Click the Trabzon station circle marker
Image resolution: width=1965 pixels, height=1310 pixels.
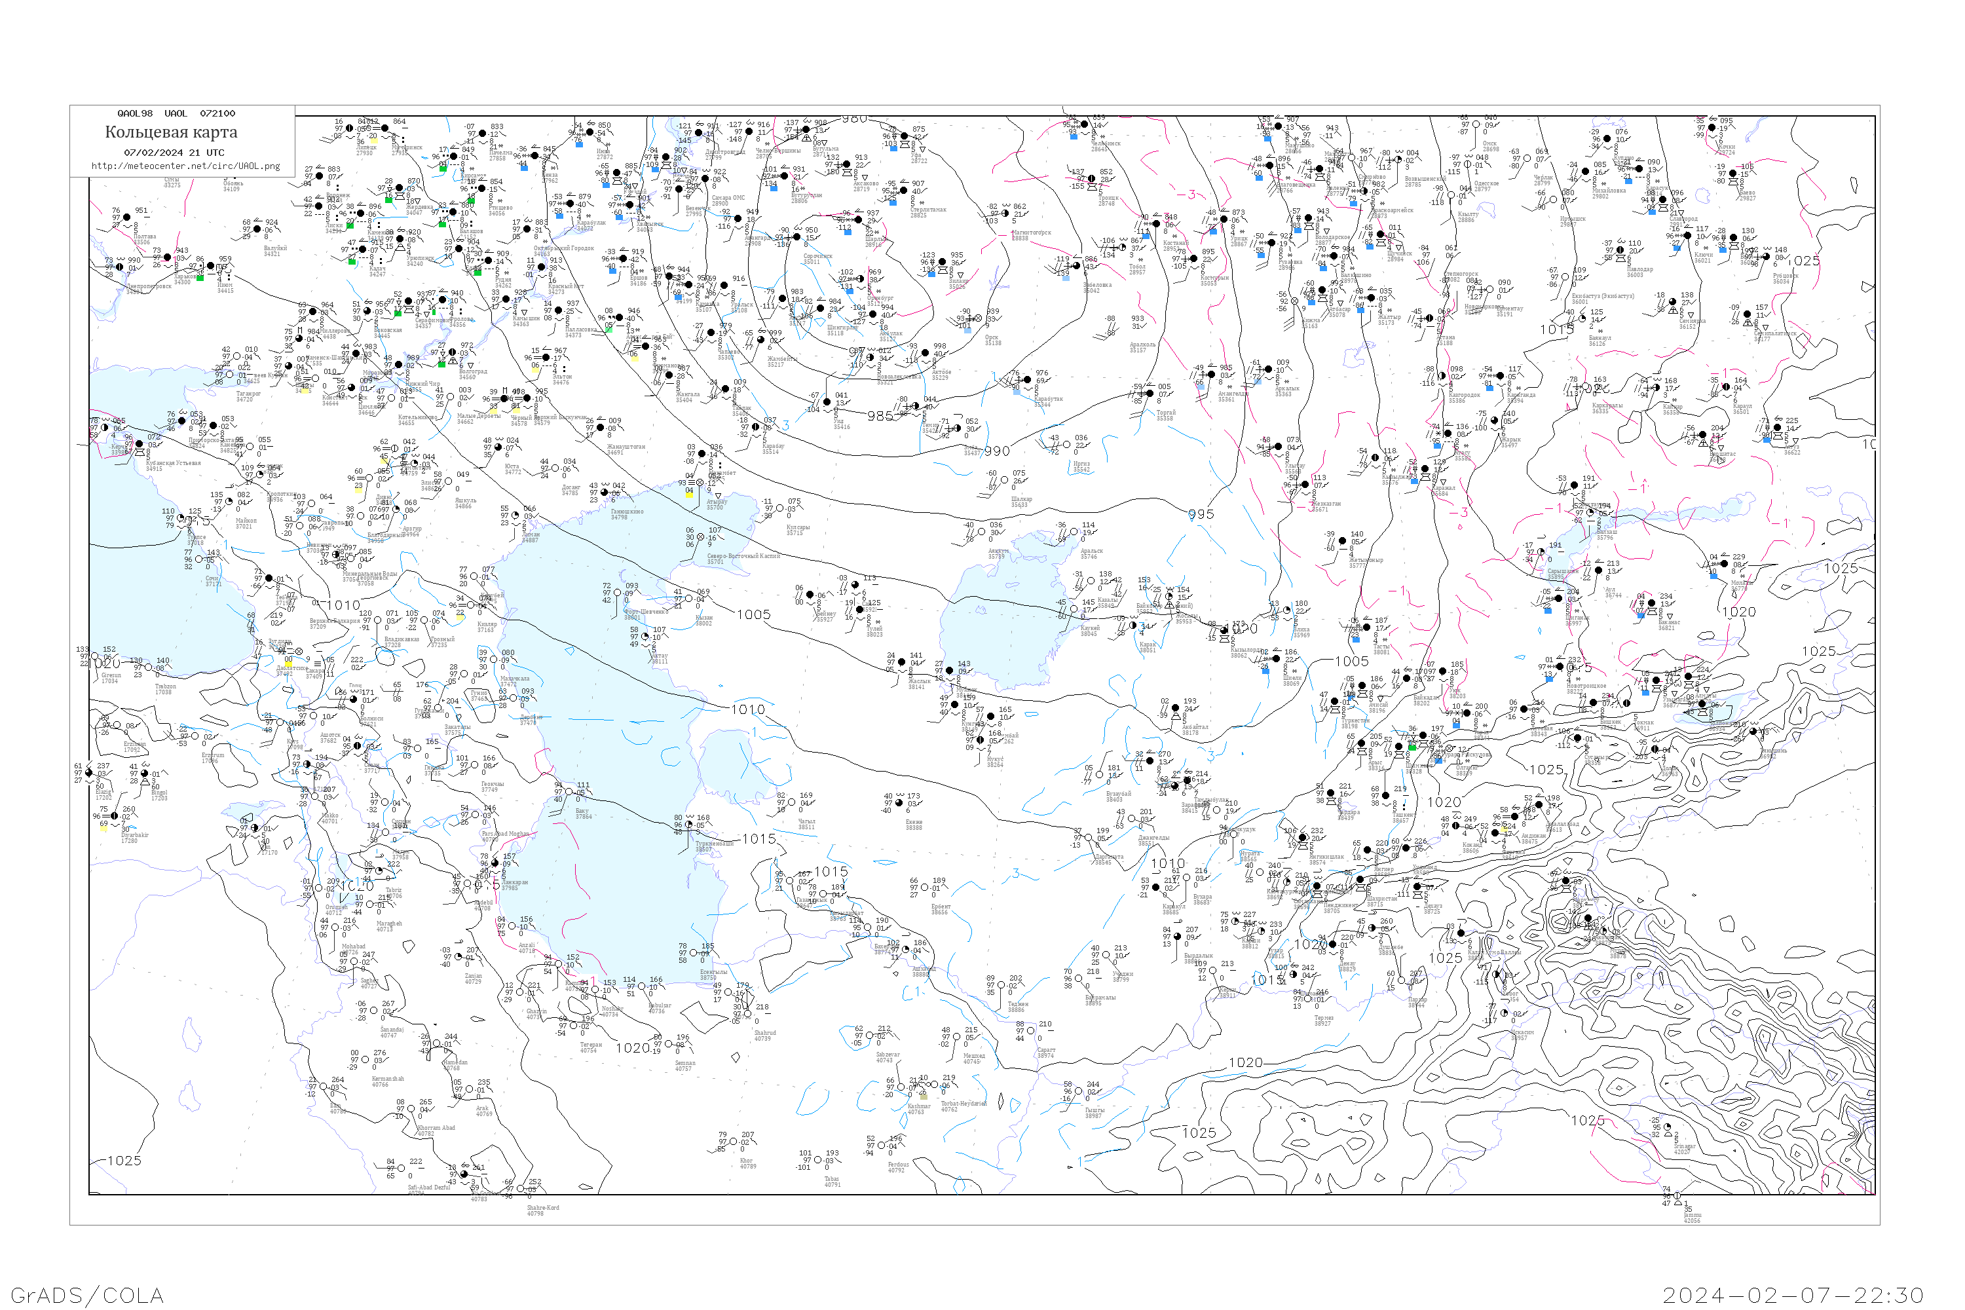click(x=149, y=667)
